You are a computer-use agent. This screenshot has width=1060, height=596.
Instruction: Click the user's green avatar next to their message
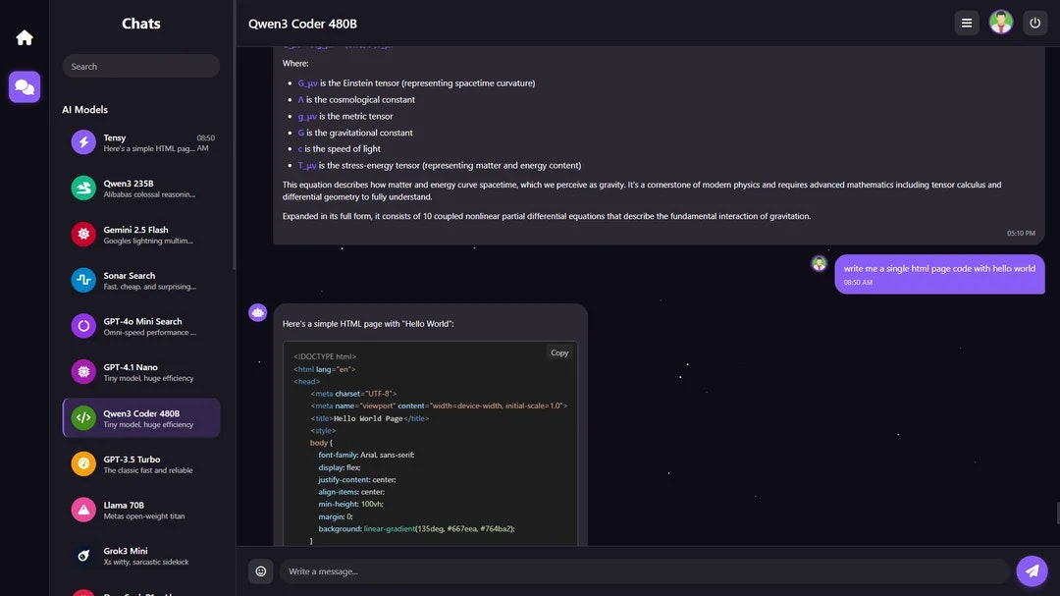pos(819,263)
